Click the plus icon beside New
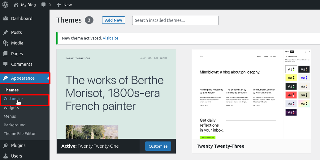Viewport: 320px width, 160px height. click(x=59, y=5)
